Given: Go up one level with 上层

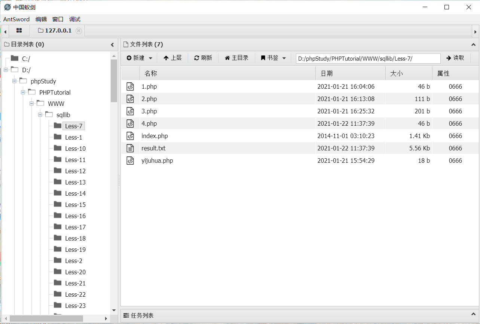Looking at the screenshot, I should click(x=172, y=58).
